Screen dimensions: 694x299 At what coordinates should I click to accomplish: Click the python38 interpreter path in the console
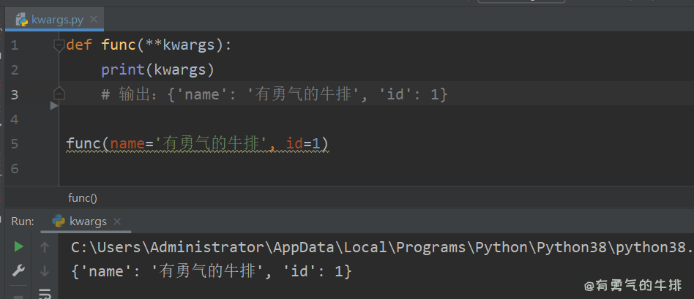click(382, 247)
